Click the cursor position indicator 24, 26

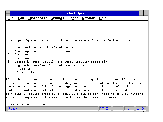141,109
